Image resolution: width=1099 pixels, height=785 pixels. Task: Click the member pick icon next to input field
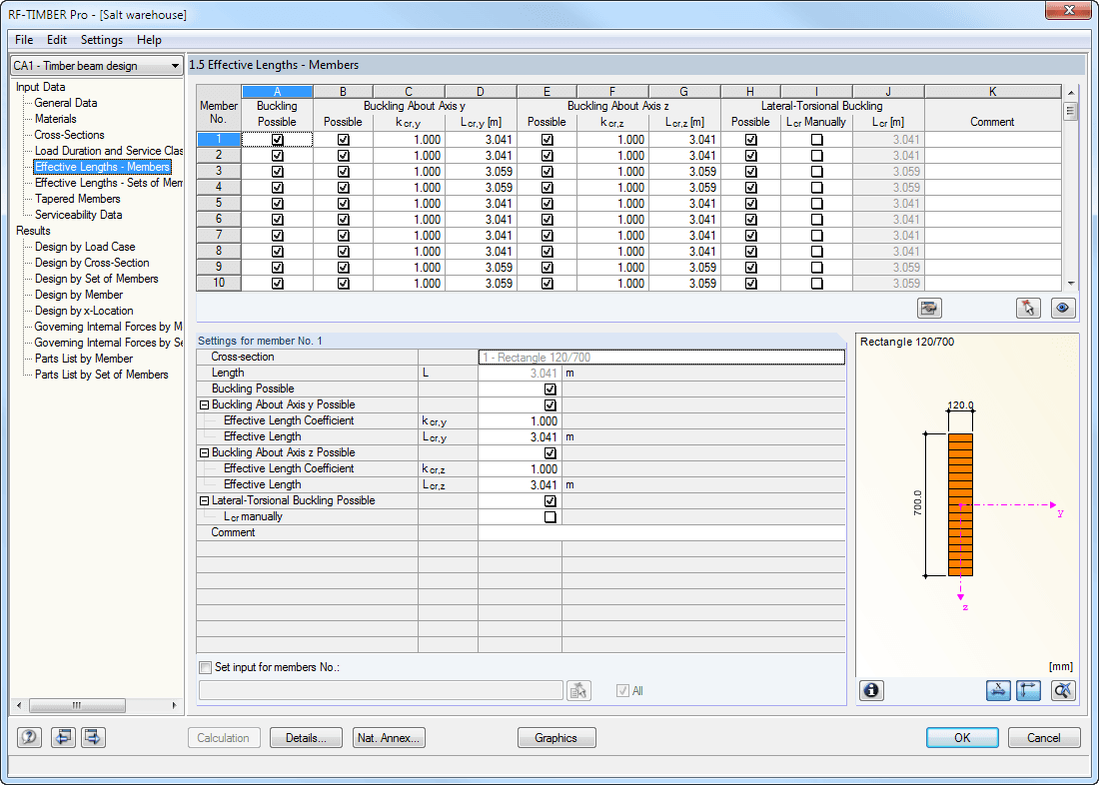coord(578,690)
